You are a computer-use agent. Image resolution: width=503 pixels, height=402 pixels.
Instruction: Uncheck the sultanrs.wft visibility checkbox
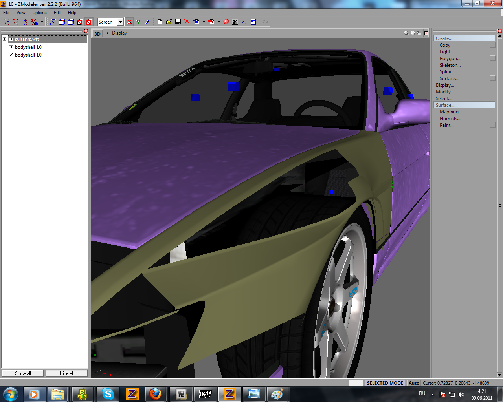11,39
